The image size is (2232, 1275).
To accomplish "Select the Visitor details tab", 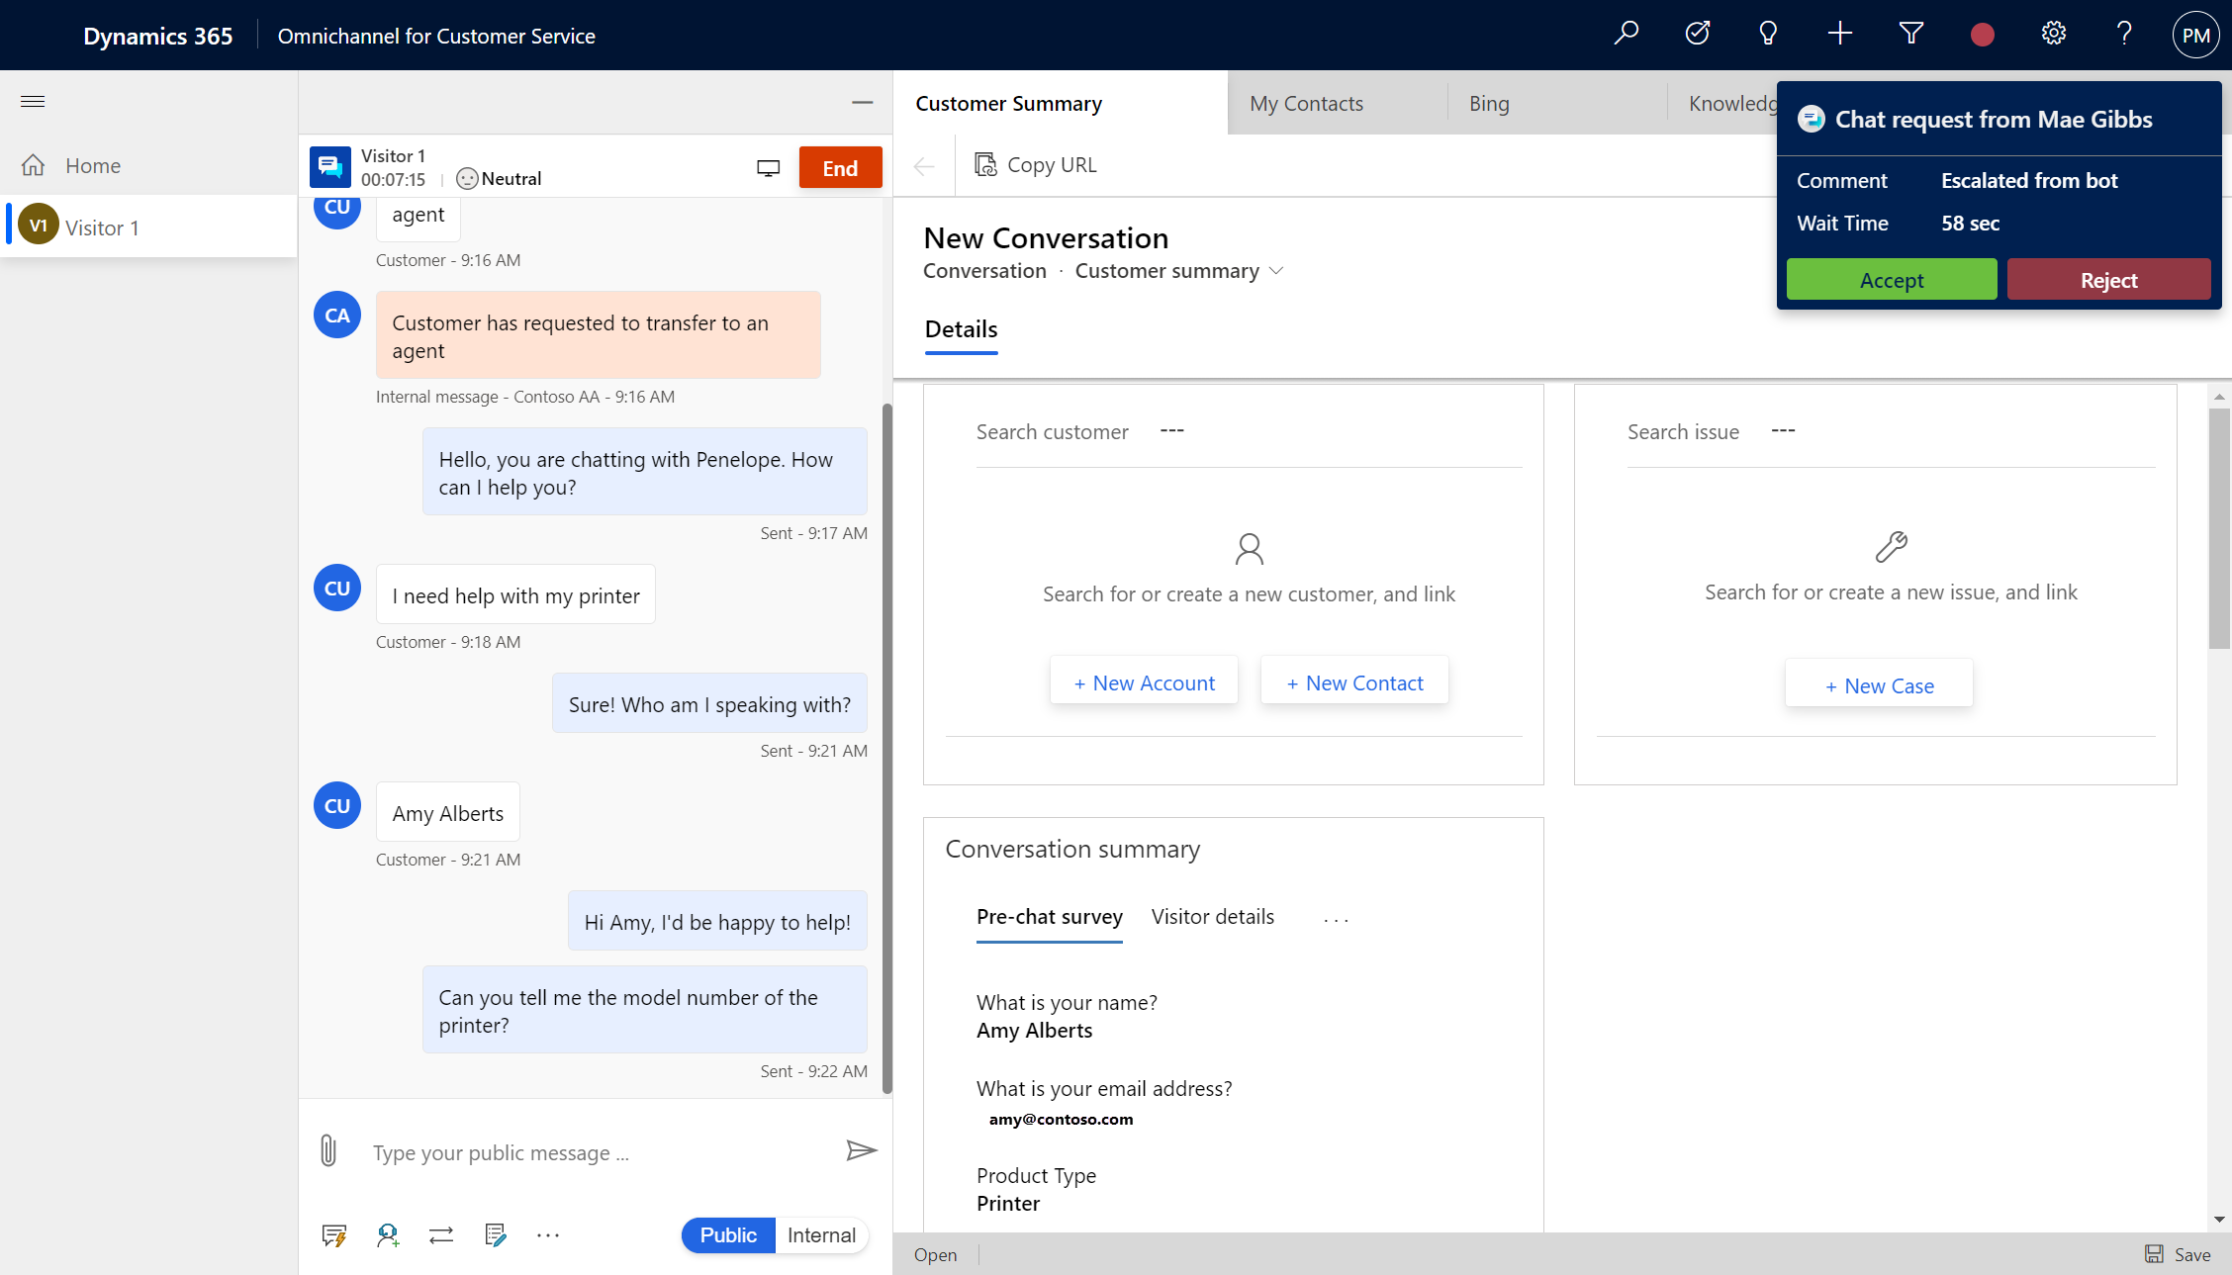I will tap(1213, 916).
